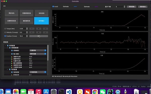The width and height of the screenshot is (151, 94).
Task: Collapse the 控制器配置 tree node arrow
Action: coord(8,48)
